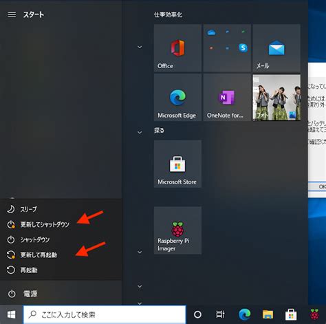Open Task View on the taskbar

[220, 314]
